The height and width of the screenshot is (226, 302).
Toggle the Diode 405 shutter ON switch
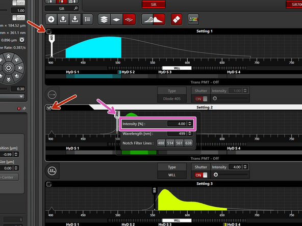[201, 99]
